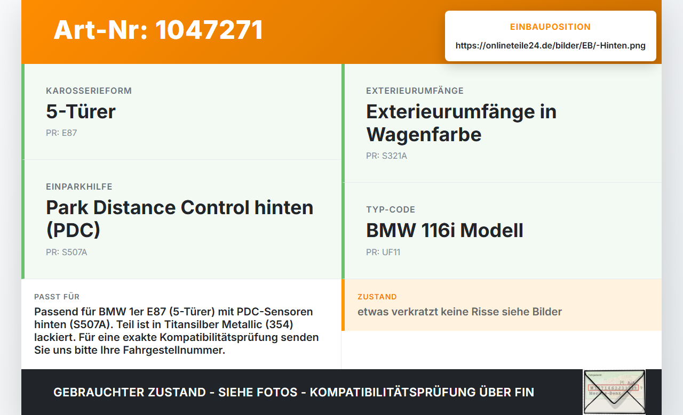The image size is (683, 415).
Task: Select Park Distance Control hinten (PDC)
Action: (179, 218)
